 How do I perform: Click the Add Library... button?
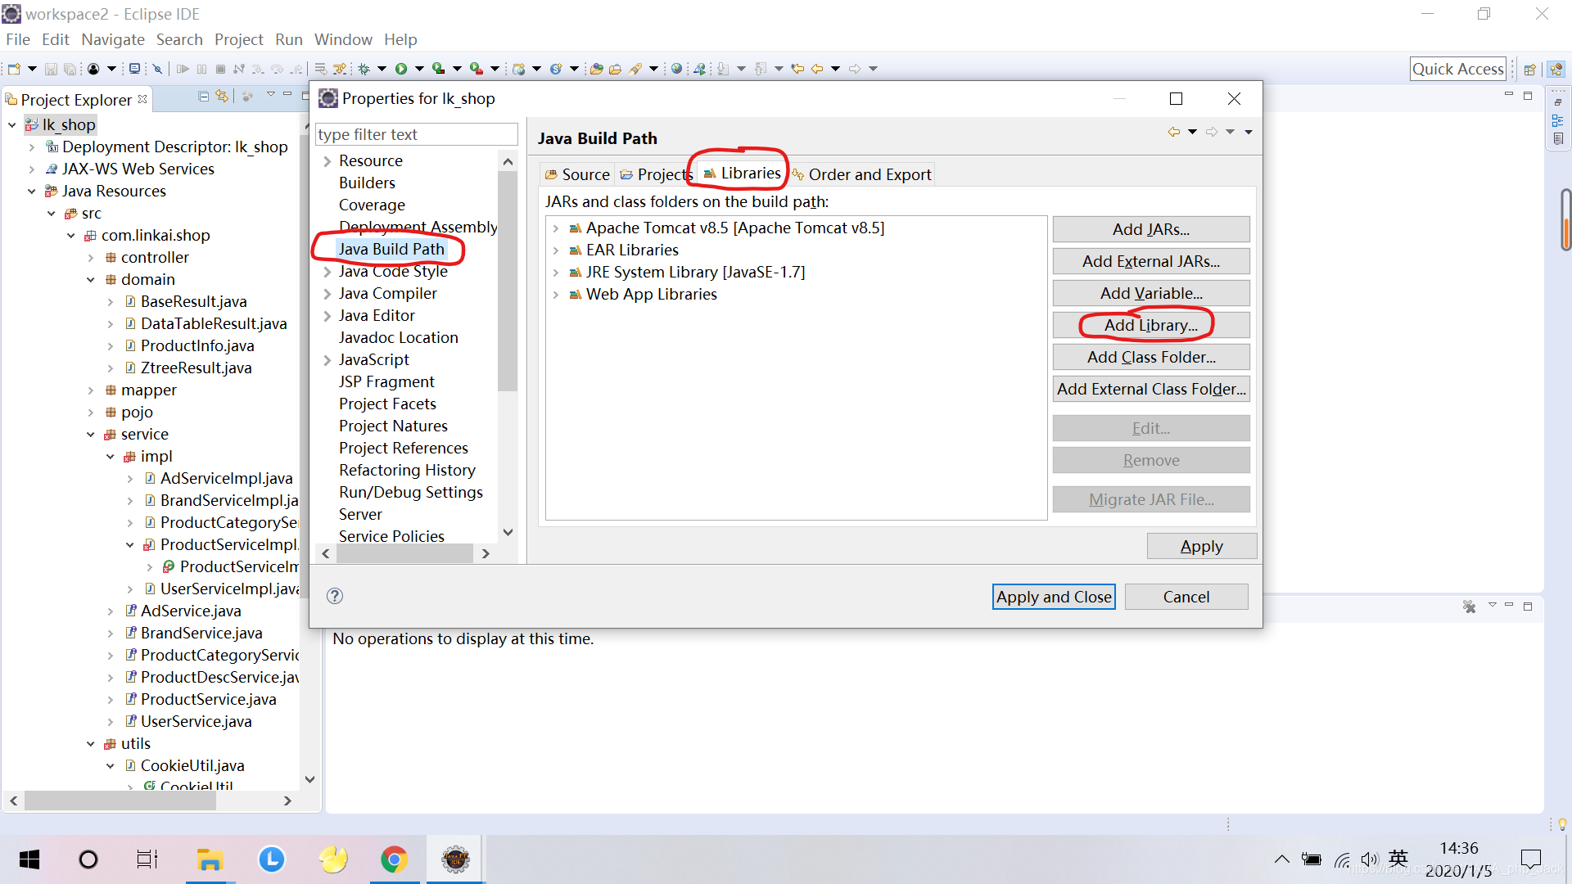tap(1150, 325)
